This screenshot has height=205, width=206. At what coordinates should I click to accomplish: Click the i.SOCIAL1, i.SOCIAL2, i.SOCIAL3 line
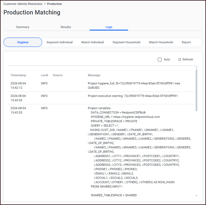(x=116, y=178)
